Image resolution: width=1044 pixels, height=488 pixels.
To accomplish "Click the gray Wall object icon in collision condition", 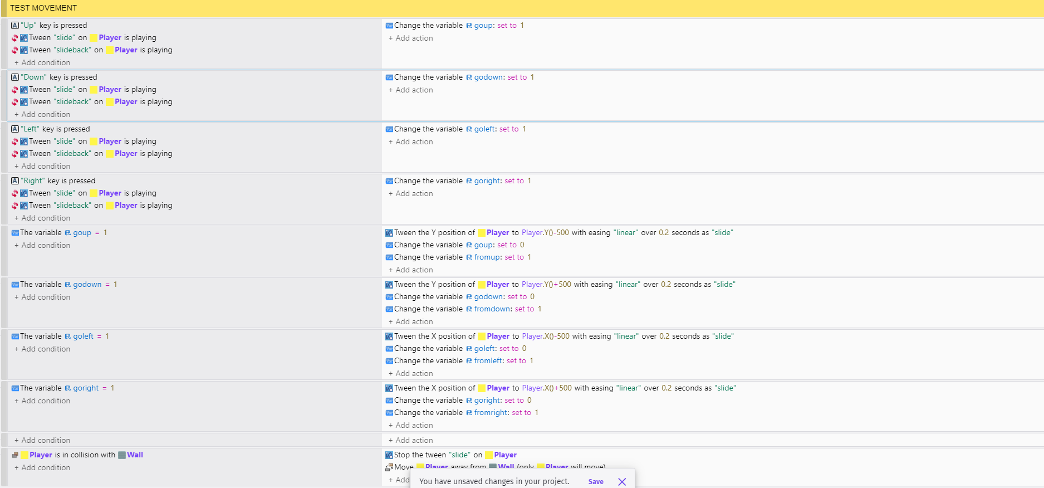I will tap(122, 455).
